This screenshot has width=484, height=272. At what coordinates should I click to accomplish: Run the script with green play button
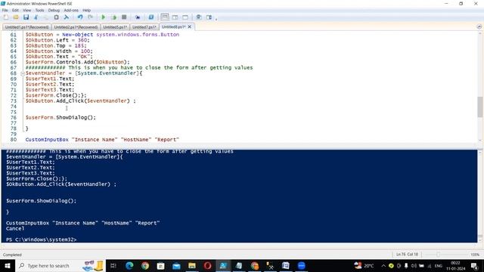coord(104,17)
